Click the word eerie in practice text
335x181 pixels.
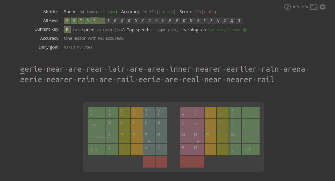(x=31, y=69)
